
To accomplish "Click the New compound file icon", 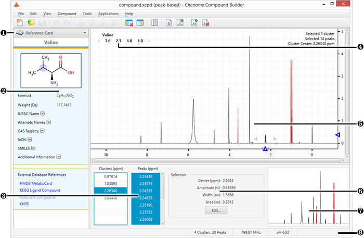I will (x=20, y=23).
